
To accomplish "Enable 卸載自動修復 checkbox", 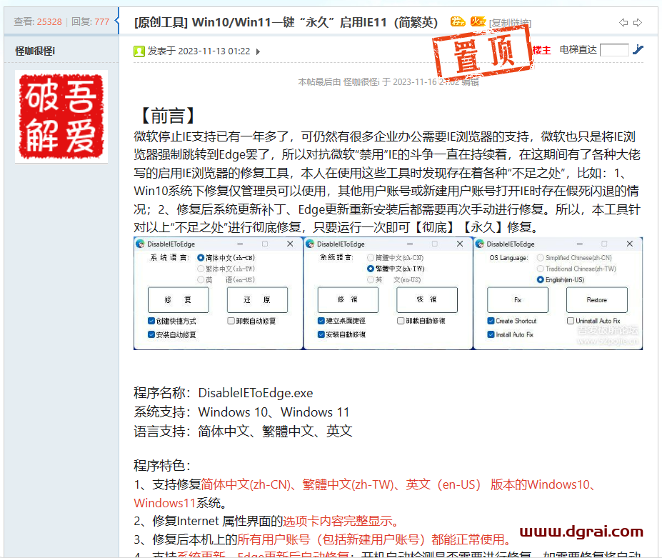I will point(421,321).
